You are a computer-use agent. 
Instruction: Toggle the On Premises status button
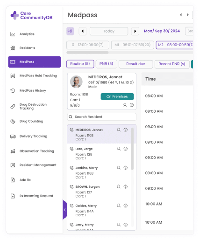pyautogui.click(x=117, y=96)
